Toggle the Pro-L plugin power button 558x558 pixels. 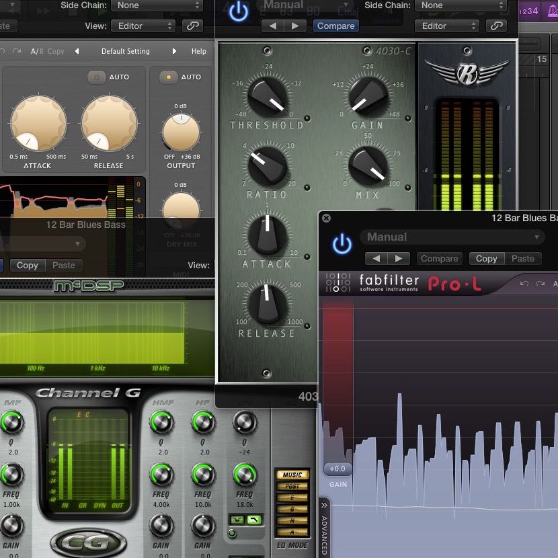point(342,244)
